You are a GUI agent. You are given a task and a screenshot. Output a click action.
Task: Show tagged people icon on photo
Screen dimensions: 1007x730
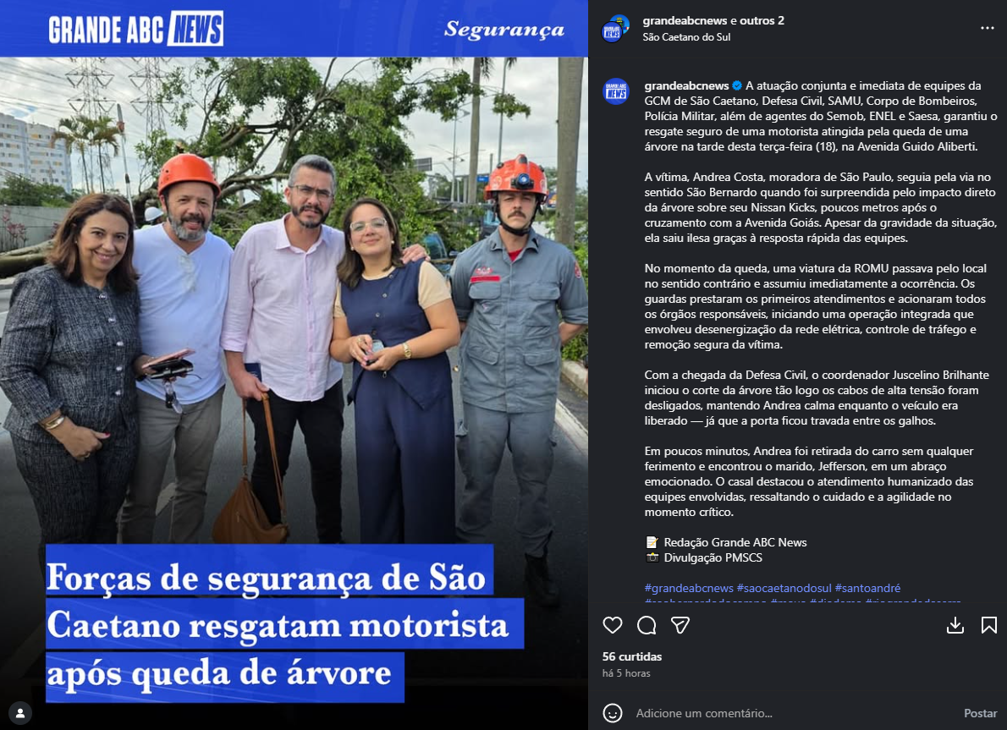click(20, 713)
